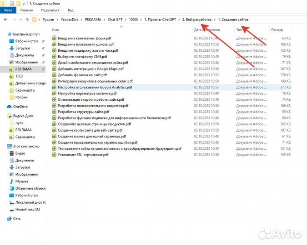
Task: Open Локальный диск drive
Action: tap(30, 202)
